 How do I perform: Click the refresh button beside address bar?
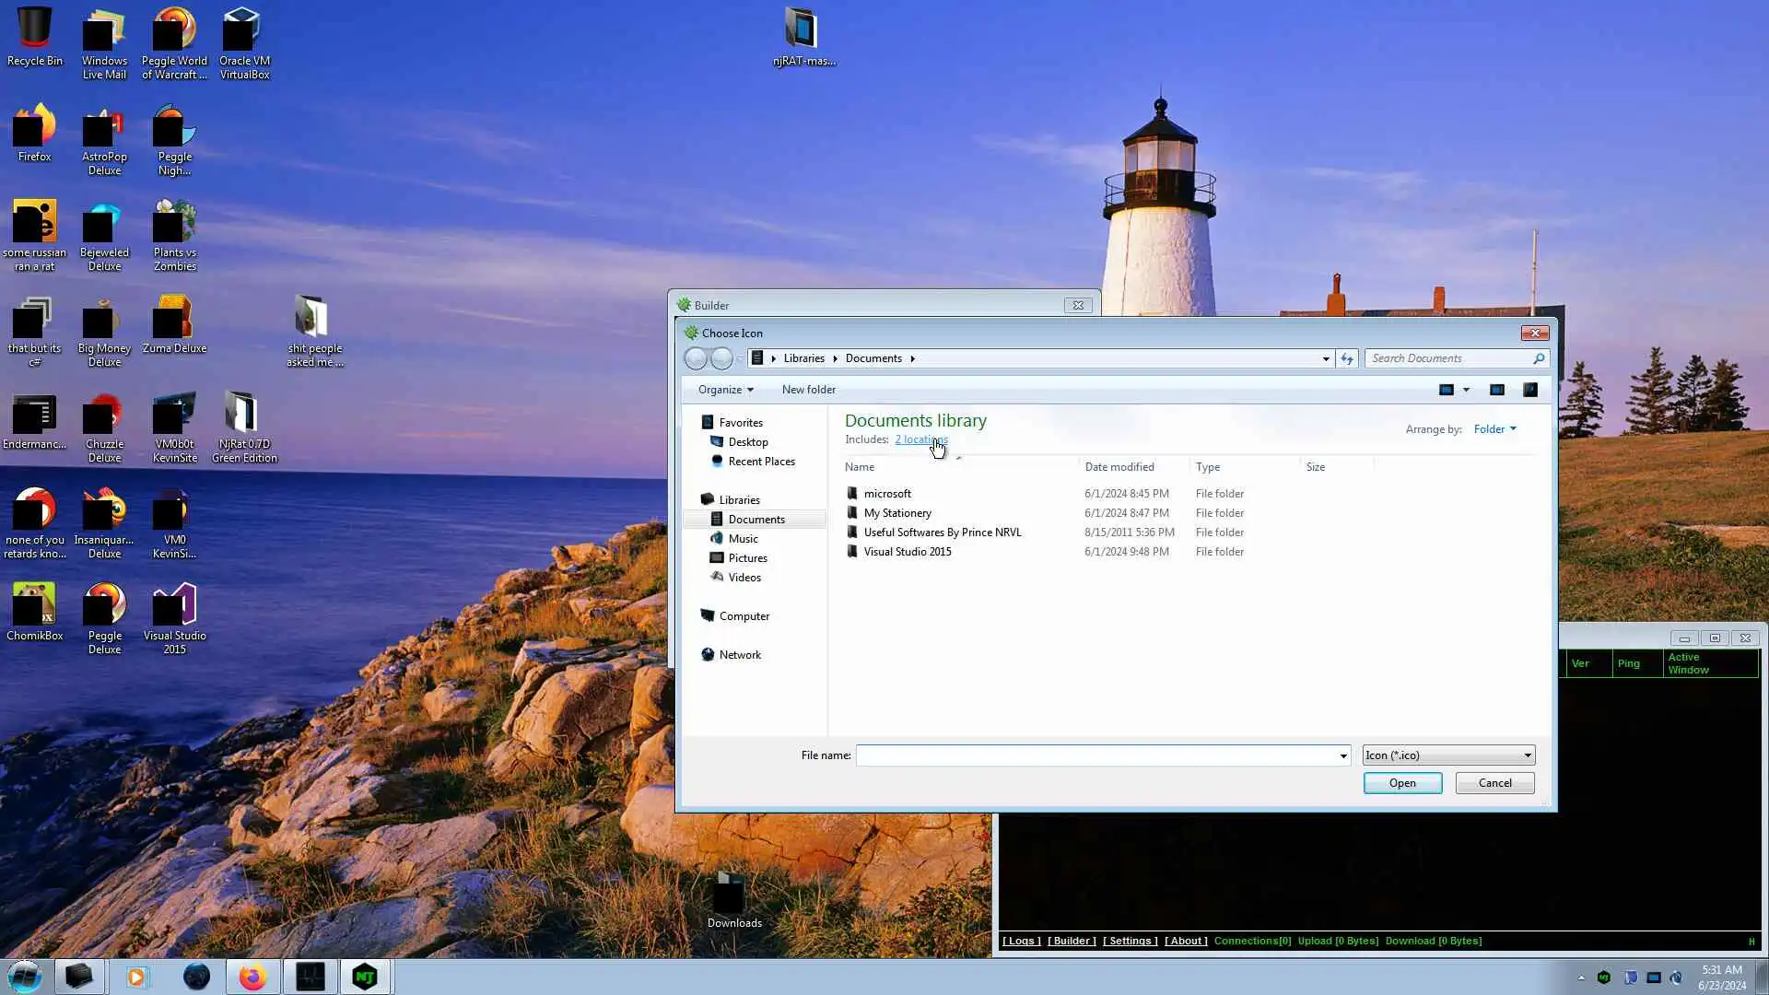pos(1347,358)
